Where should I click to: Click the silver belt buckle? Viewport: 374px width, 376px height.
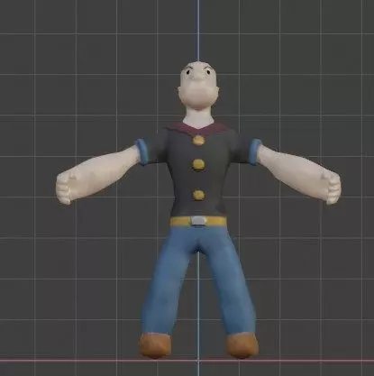[198, 221]
